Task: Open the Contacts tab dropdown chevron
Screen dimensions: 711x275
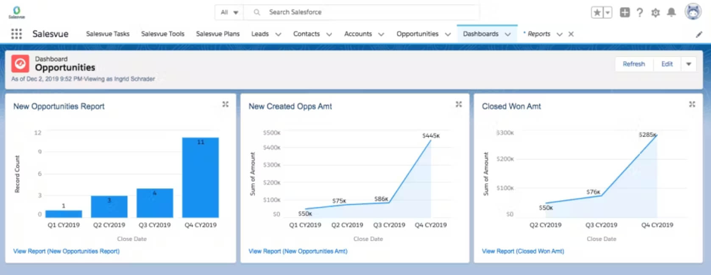Action: pos(329,34)
